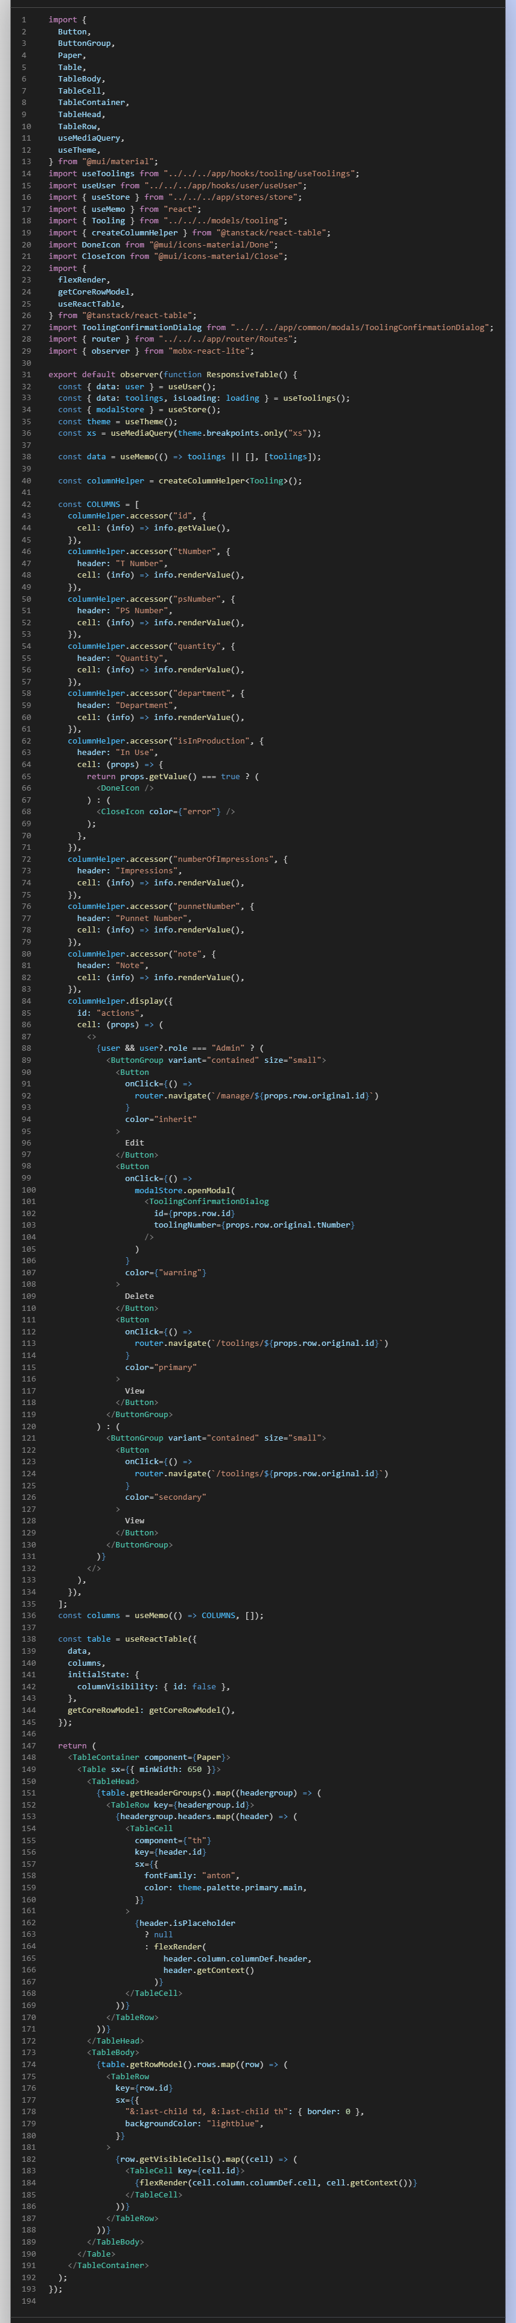Select the "Note" header string
Viewport: 516px width, 2323px height.
coord(131,965)
